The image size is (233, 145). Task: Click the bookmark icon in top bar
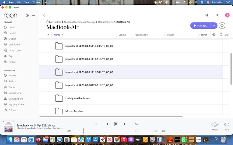(x=207, y=15)
